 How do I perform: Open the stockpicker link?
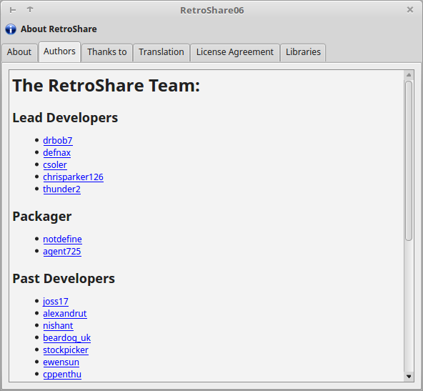coord(66,350)
